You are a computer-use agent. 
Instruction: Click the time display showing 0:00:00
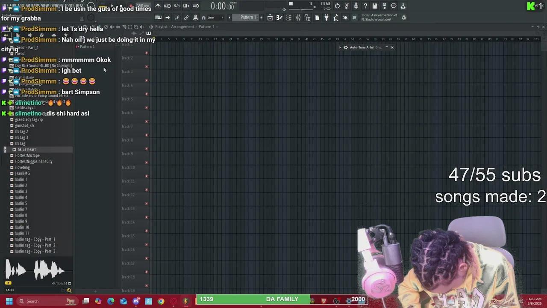coord(222,6)
